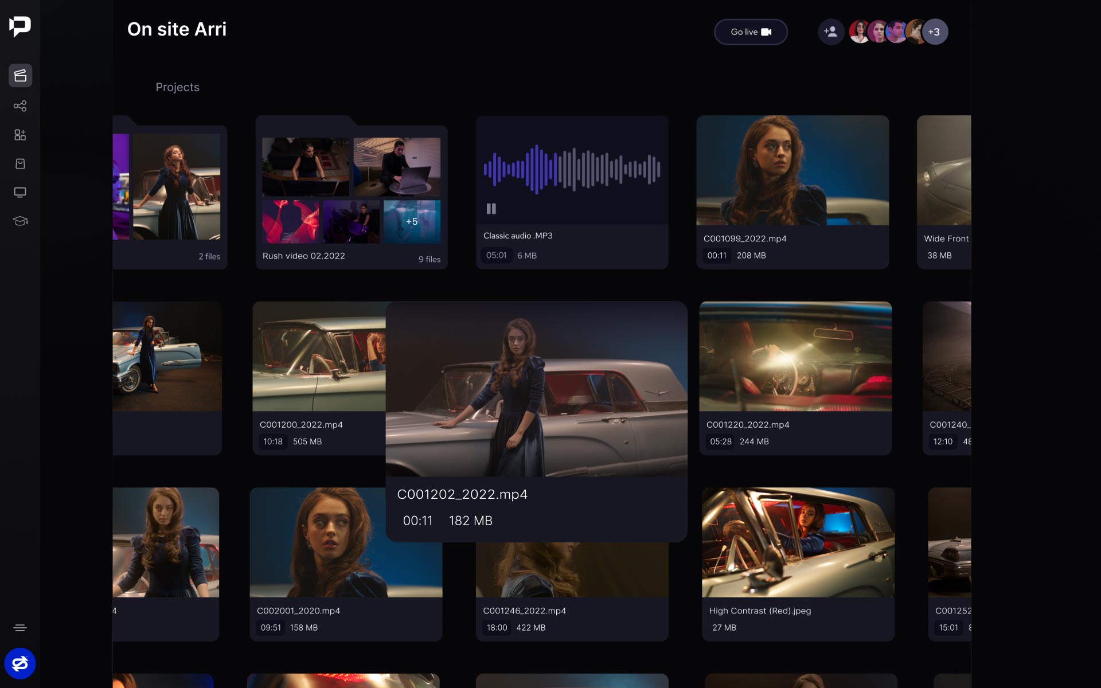This screenshot has height=688, width=1101.
Task: Click the audio waveform of Classic audio
Action: coord(572,170)
